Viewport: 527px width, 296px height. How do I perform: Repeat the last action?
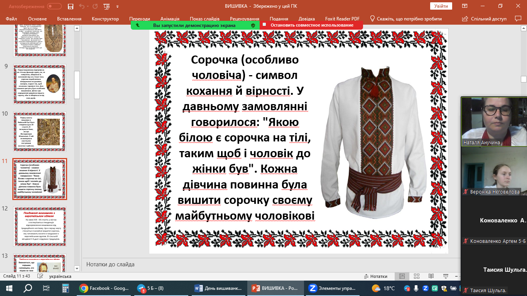95,7
